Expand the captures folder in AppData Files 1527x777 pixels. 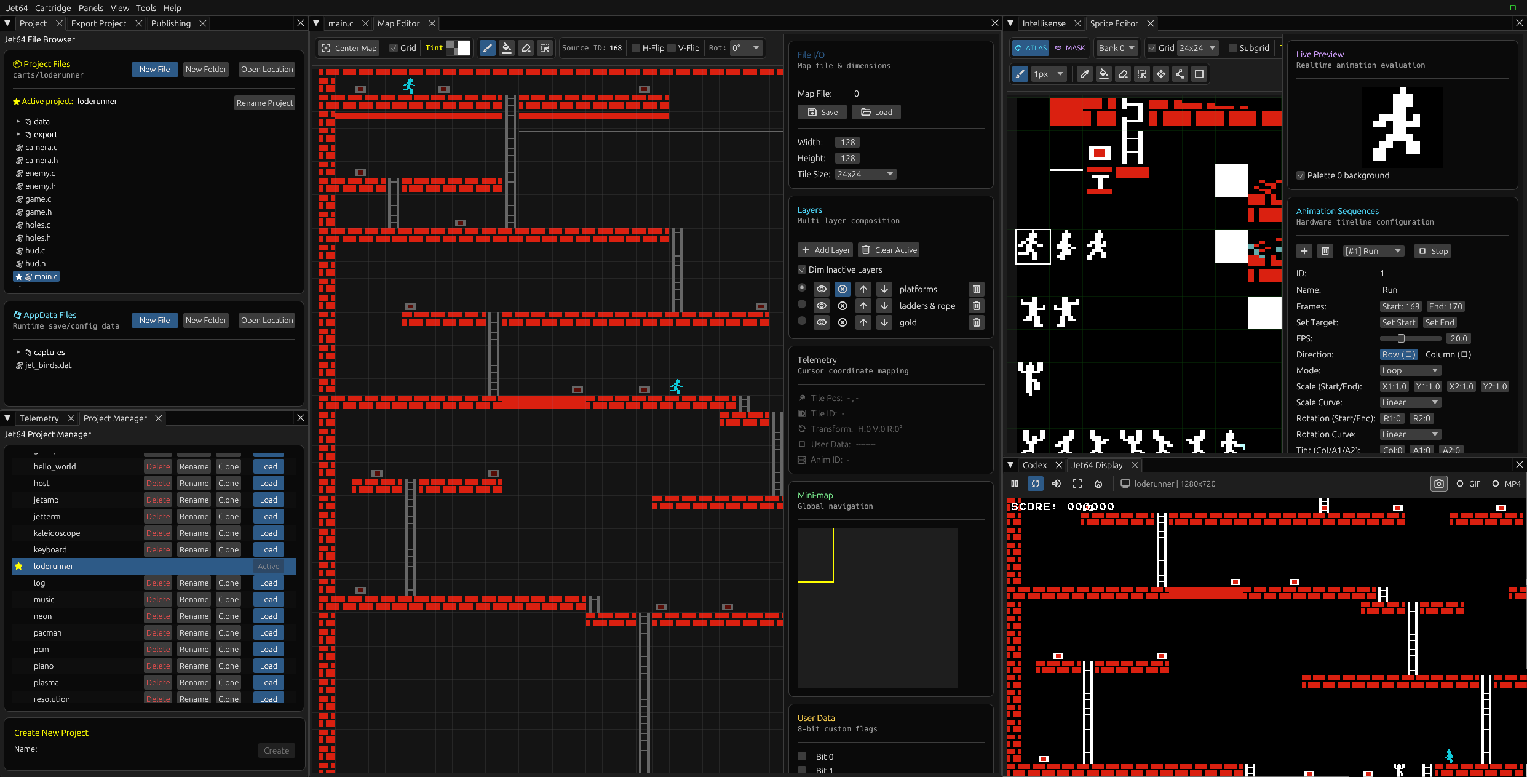pos(18,353)
